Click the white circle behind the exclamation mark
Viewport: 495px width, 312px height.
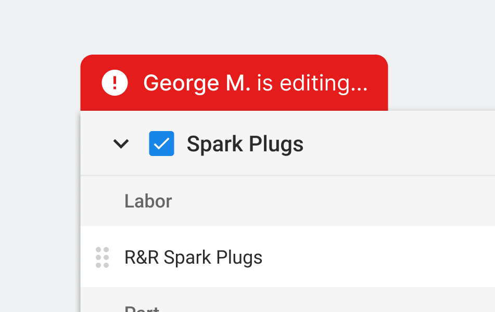[115, 83]
